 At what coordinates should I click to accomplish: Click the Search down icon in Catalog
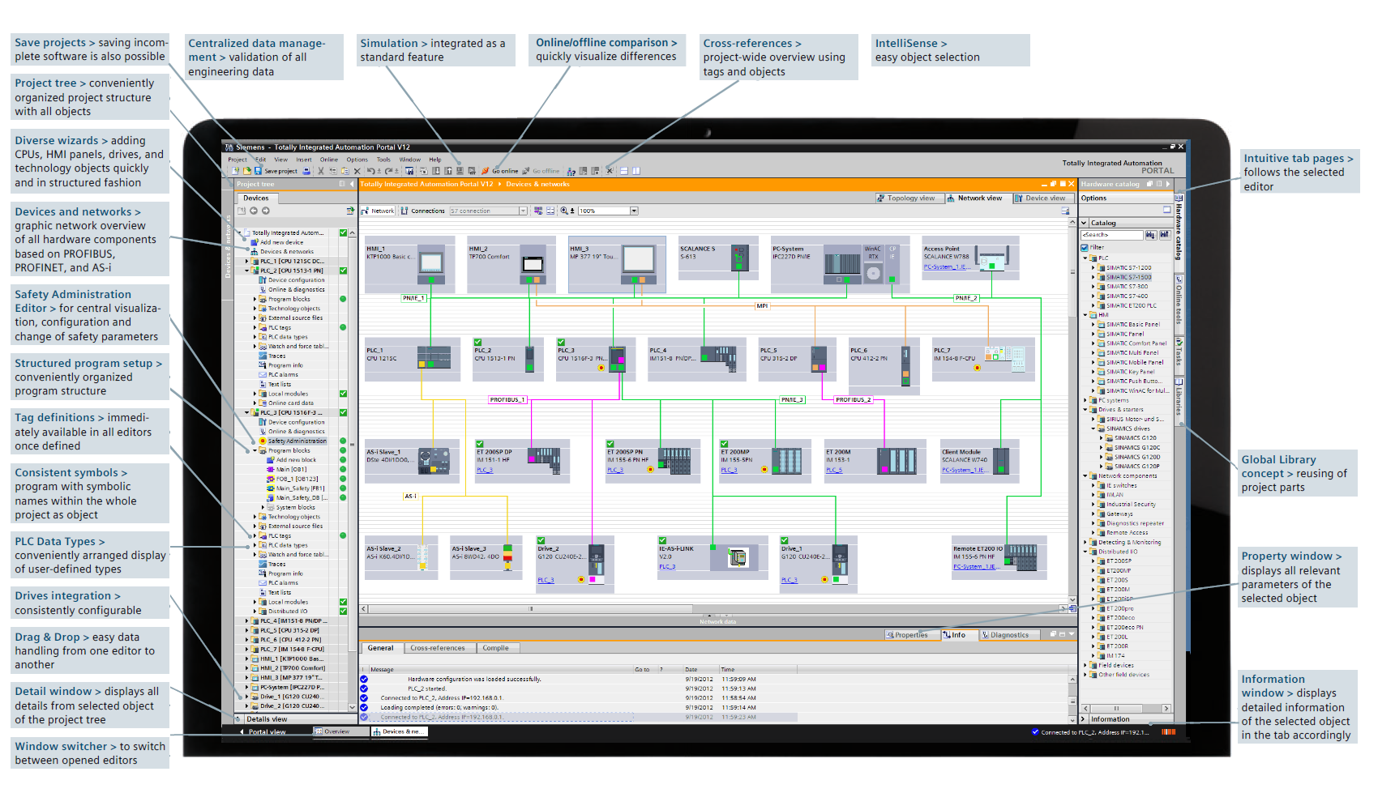point(1150,235)
